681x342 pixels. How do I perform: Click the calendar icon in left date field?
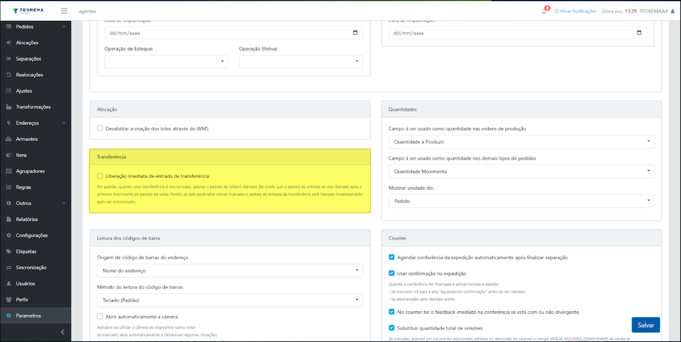tap(355, 33)
